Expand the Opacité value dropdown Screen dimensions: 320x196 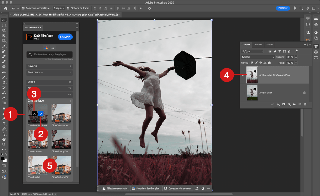296,57
